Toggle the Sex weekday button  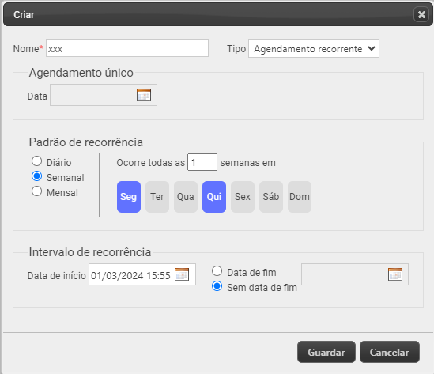(x=243, y=197)
